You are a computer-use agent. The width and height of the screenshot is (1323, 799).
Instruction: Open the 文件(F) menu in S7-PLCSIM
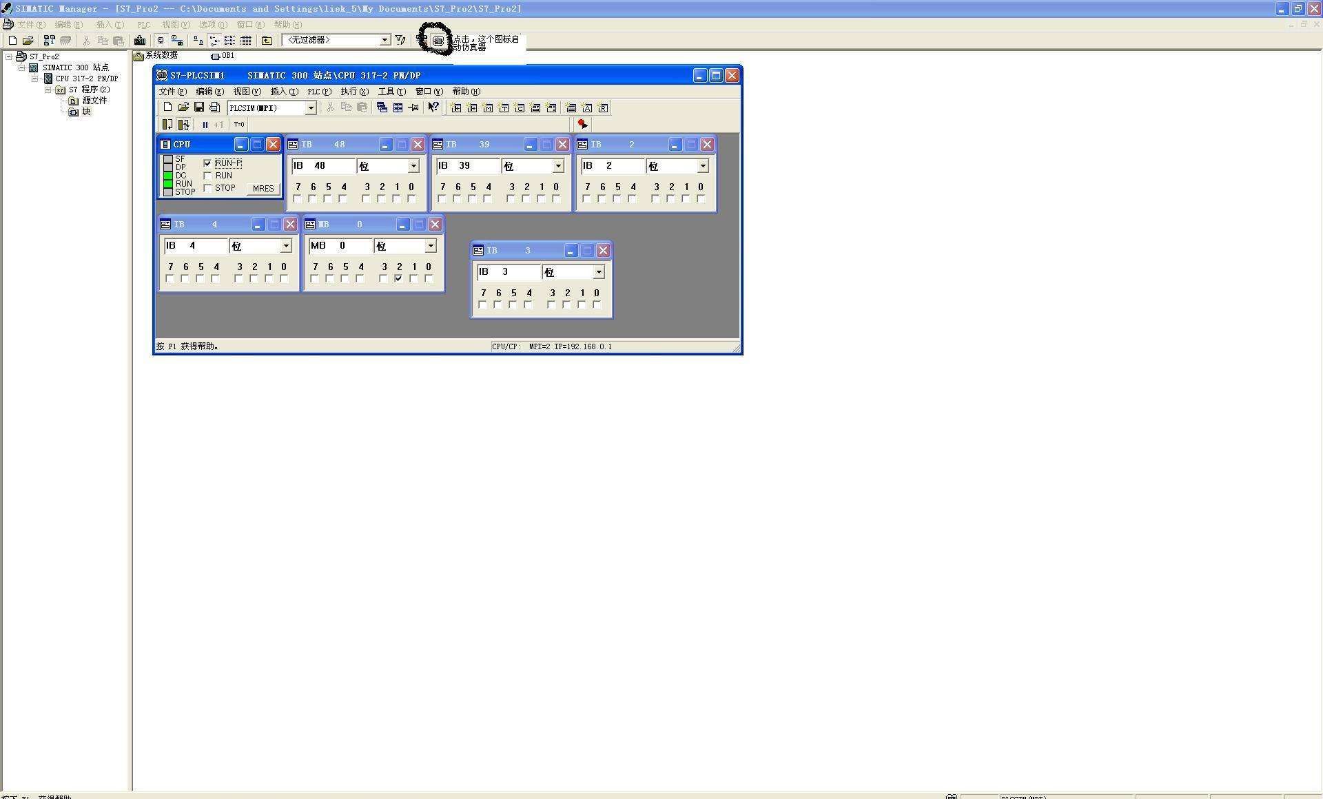pos(172,92)
